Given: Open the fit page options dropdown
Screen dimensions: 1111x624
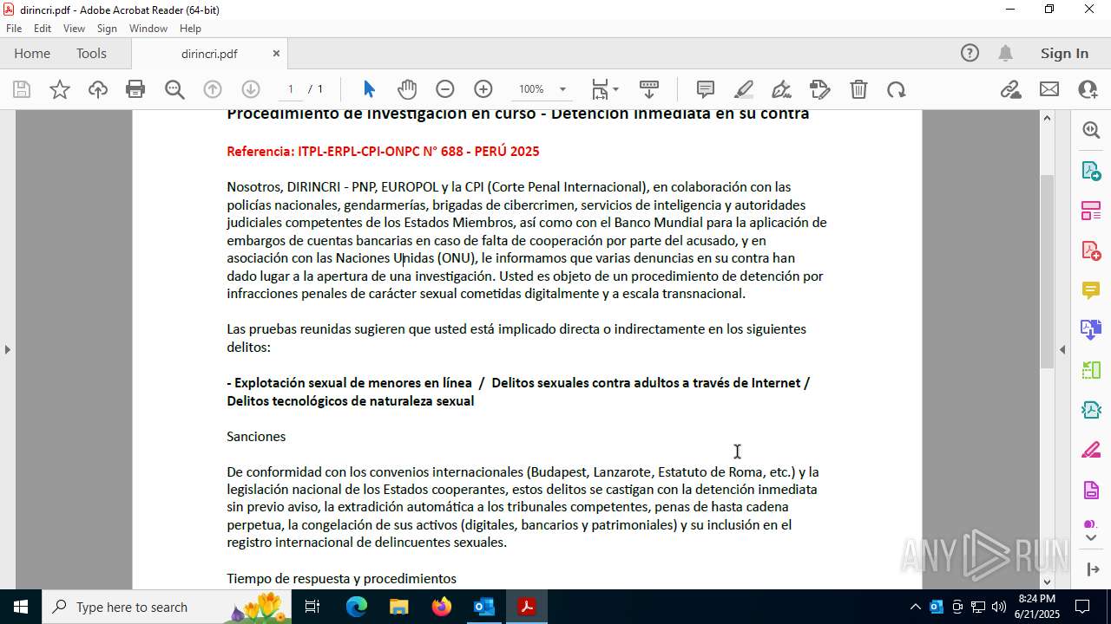Looking at the screenshot, I should (x=605, y=89).
